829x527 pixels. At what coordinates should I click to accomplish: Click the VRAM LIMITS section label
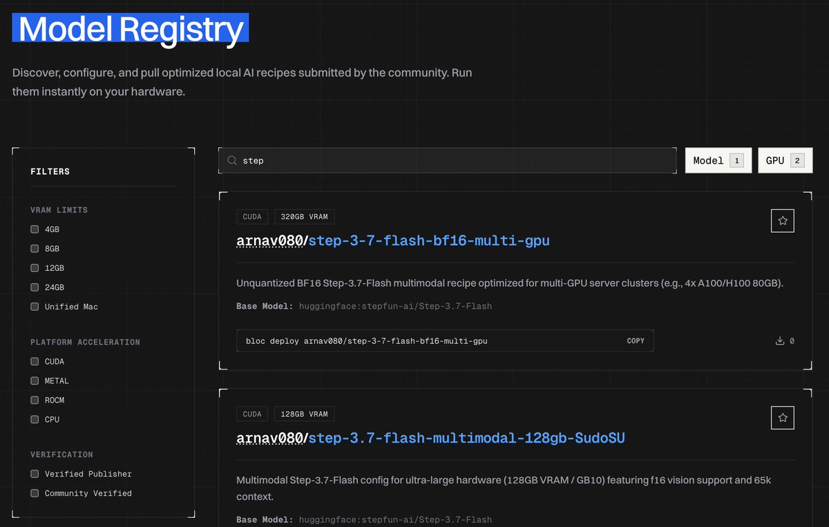59,210
